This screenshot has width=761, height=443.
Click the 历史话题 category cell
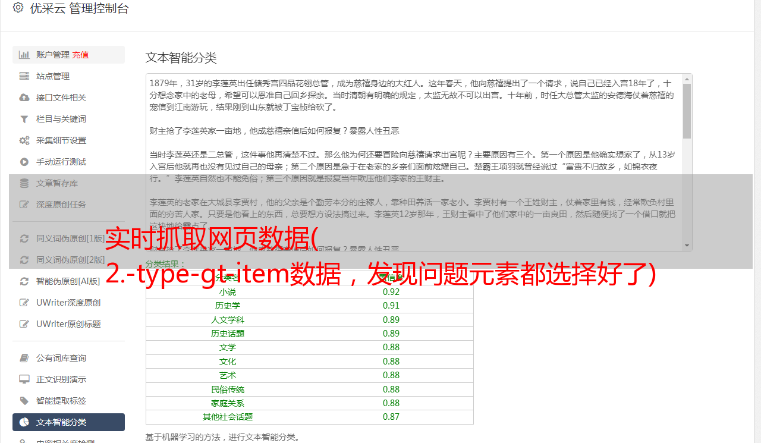tap(228, 334)
